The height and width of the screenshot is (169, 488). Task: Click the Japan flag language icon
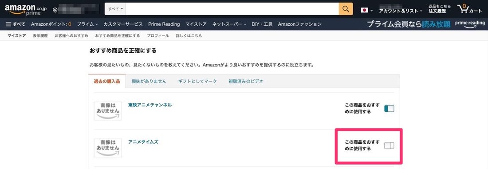364,10
